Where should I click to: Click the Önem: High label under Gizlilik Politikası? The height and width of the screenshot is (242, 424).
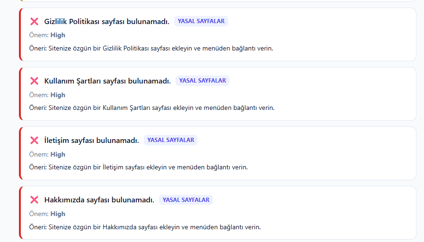tap(47, 35)
